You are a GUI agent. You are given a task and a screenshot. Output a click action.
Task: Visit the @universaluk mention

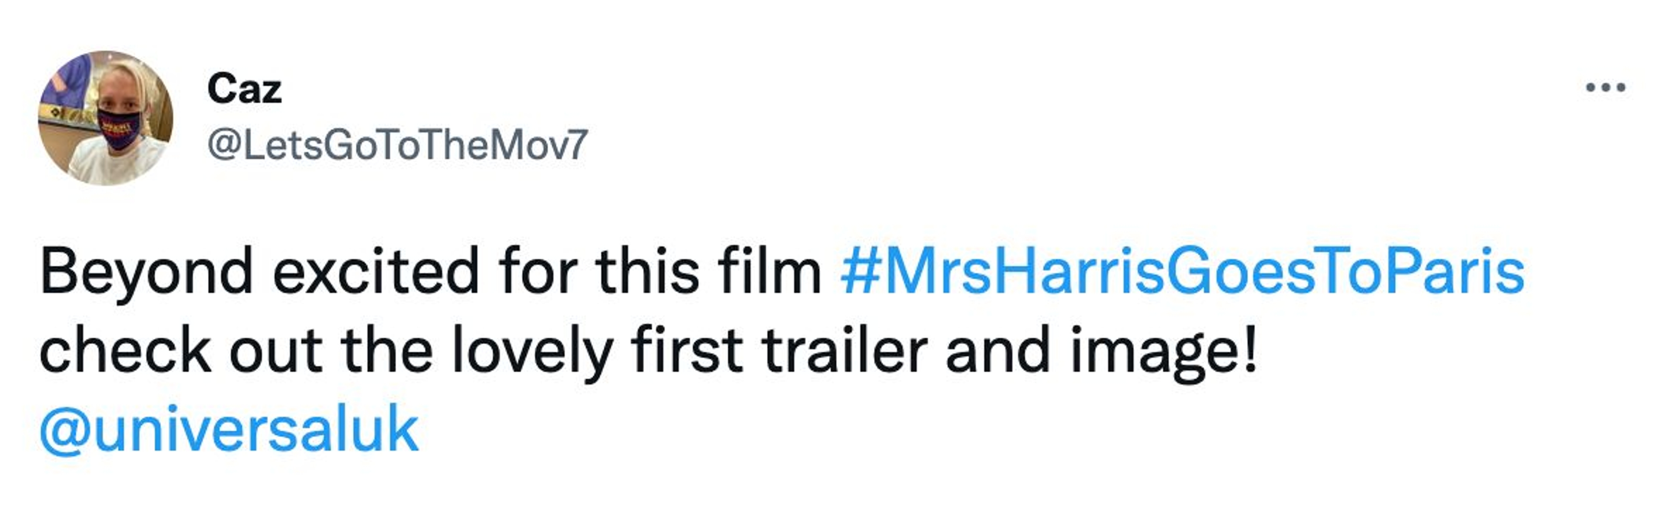click(229, 430)
